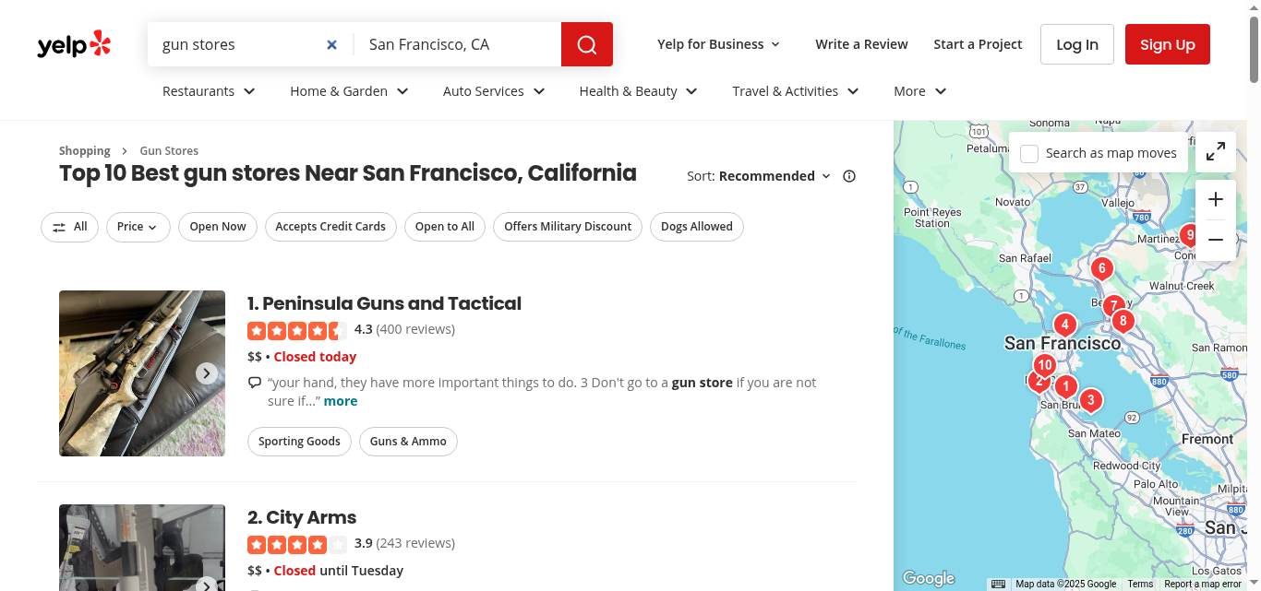Open Start a Project
The width and height of the screenshot is (1261, 591).
pos(978,44)
